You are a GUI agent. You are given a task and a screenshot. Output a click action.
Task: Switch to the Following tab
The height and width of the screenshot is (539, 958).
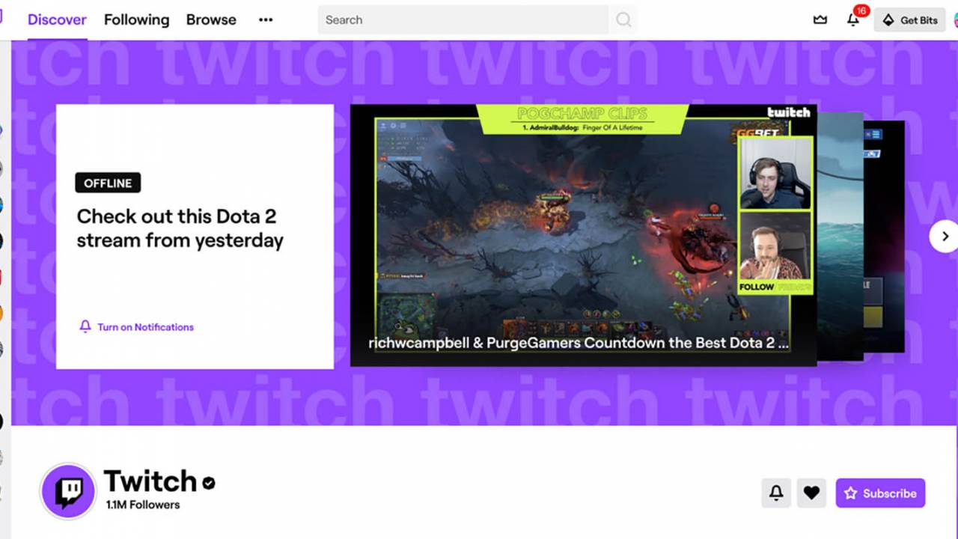[x=136, y=19]
